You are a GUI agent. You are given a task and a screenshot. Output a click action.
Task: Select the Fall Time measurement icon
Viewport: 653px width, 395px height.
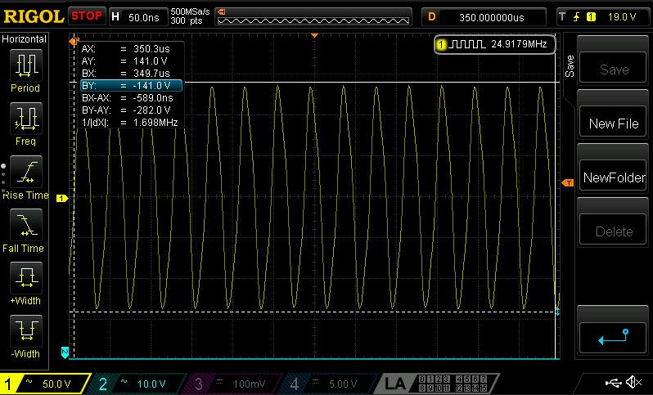26,225
